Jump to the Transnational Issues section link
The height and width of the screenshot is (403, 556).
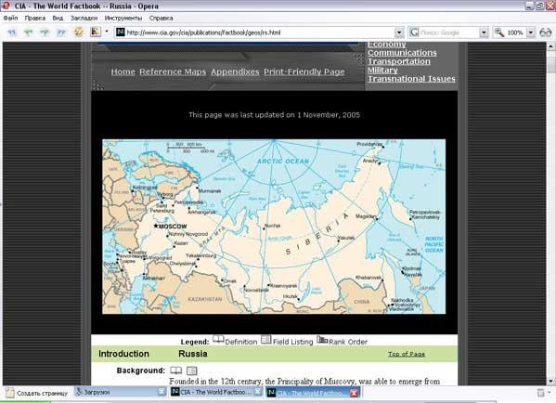(411, 79)
